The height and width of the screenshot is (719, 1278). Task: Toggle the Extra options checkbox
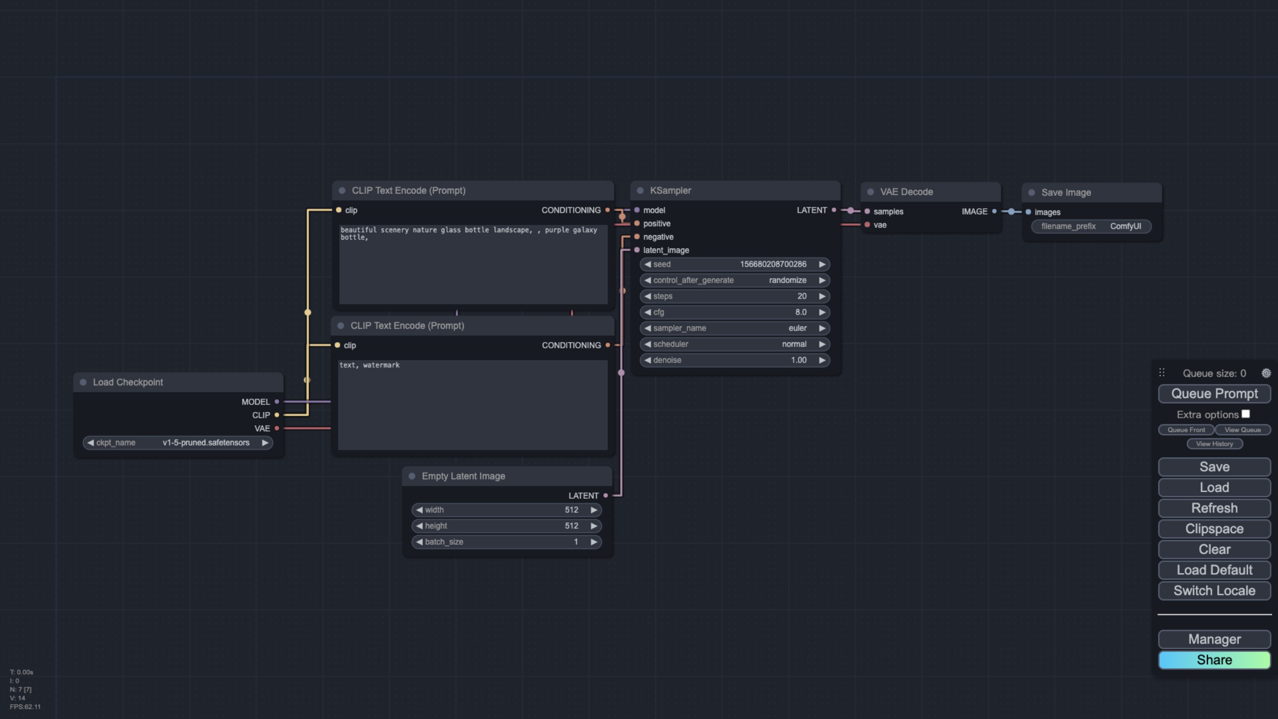1246,415
